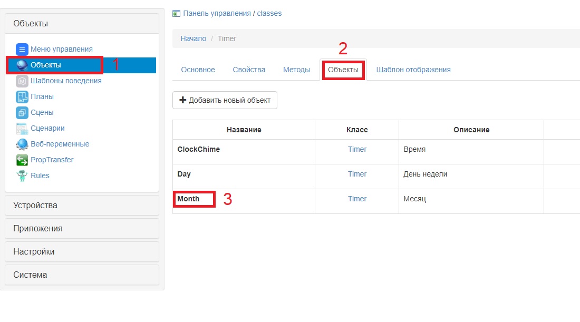Screen dimensions: 580x322
Task: Open the ClockChime object
Action: (x=199, y=149)
